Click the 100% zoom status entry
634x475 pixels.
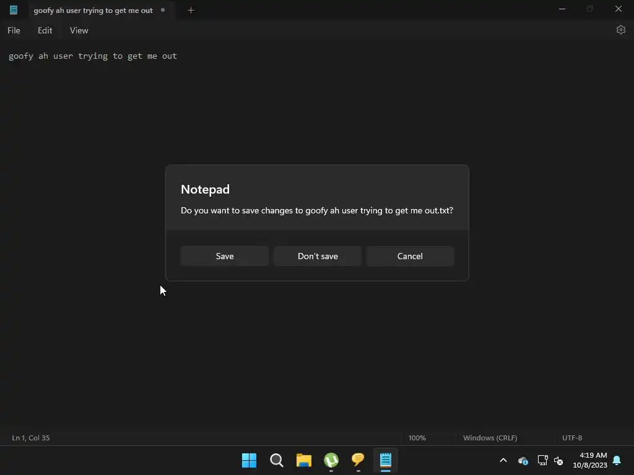pos(417,438)
